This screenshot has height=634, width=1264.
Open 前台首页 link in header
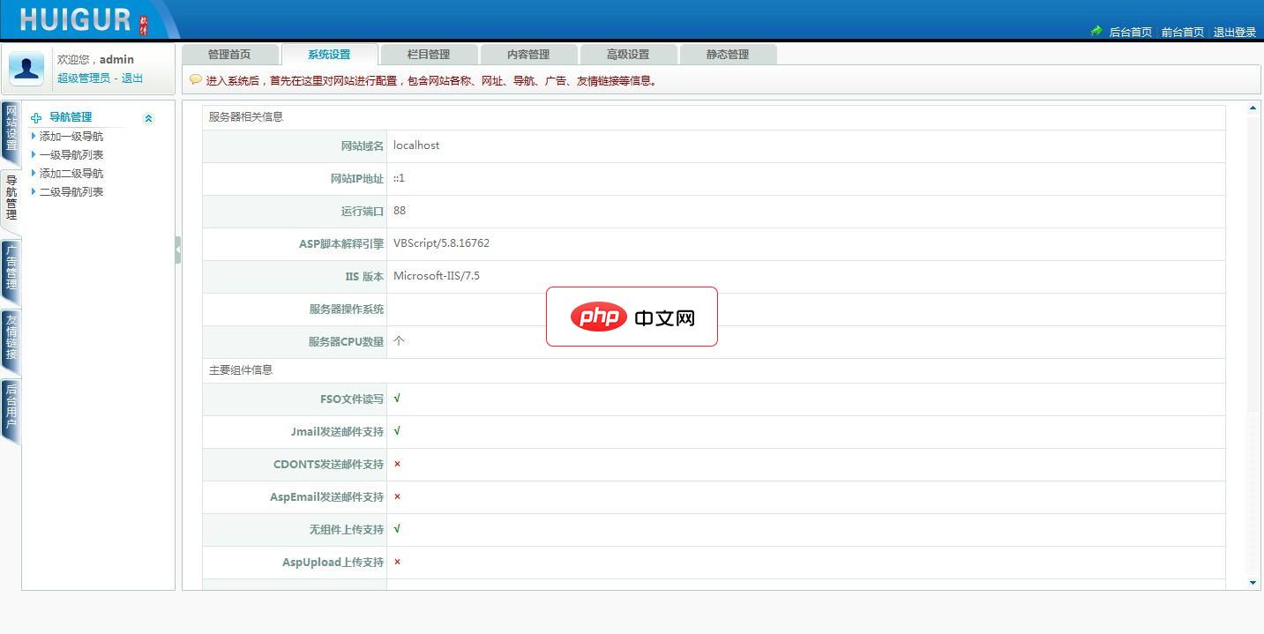click(x=1182, y=32)
